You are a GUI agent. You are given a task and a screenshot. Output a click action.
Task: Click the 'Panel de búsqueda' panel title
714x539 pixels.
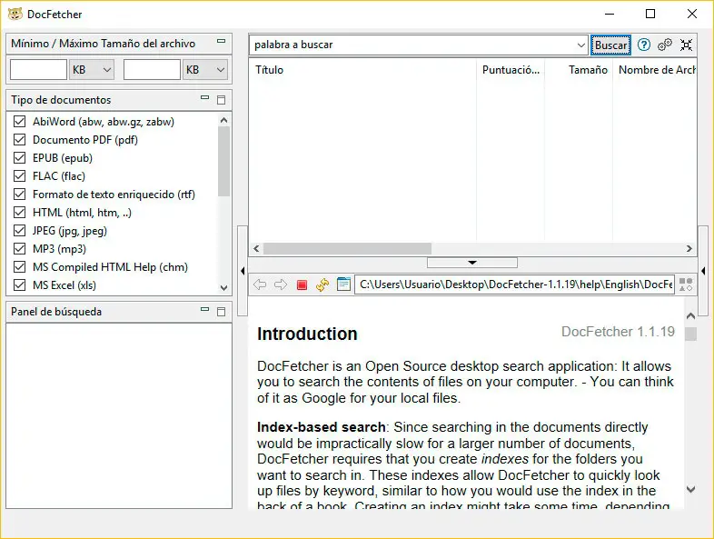point(56,312)
